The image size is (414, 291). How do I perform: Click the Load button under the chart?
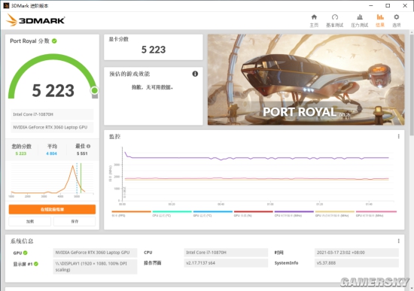[30, 221]
